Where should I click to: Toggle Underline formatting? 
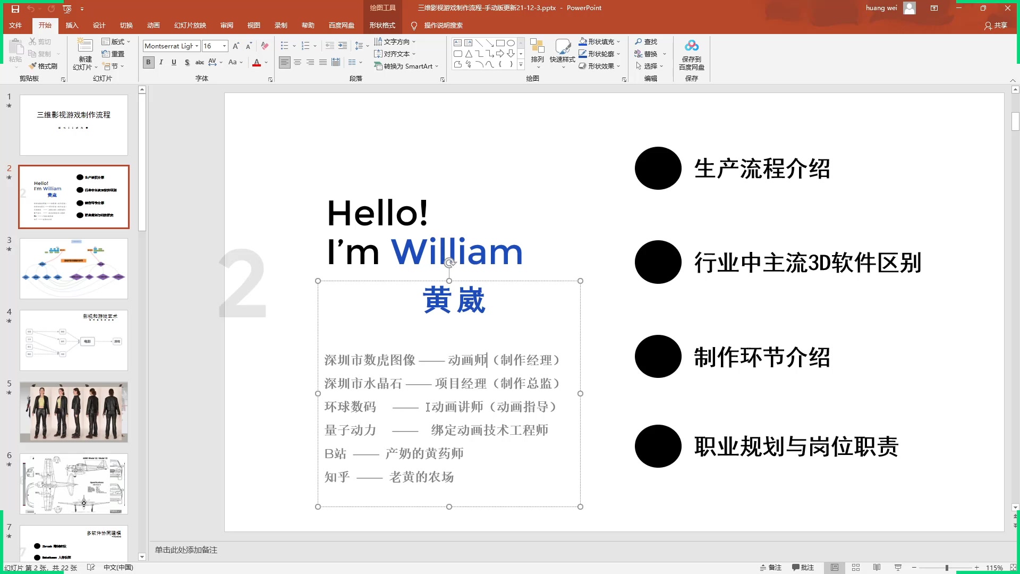(174, 62)
